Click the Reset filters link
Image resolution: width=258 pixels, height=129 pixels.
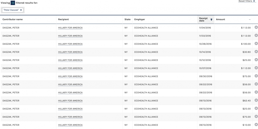[247, 1]
